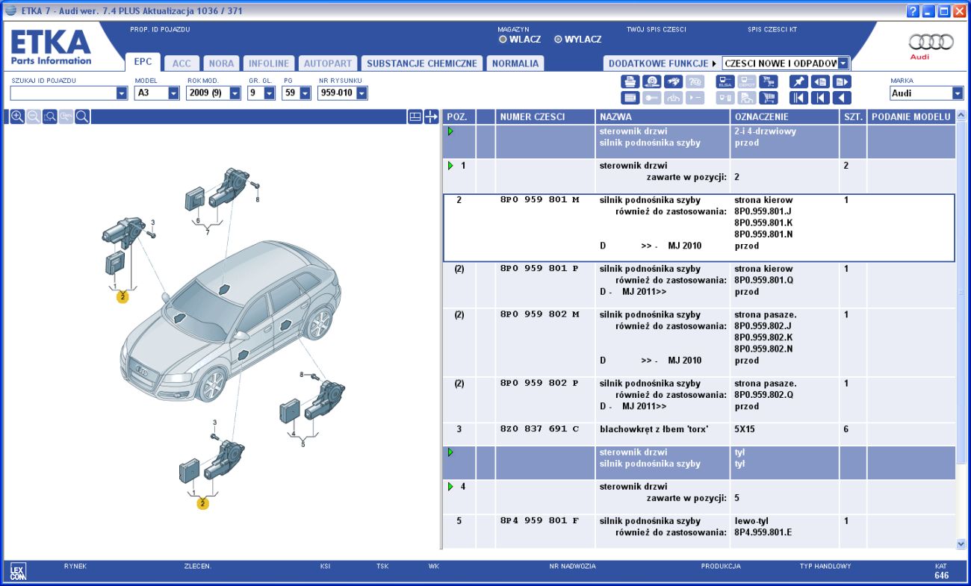Click the binoculars search icon

pyautogui.click(x=673, y=81)
